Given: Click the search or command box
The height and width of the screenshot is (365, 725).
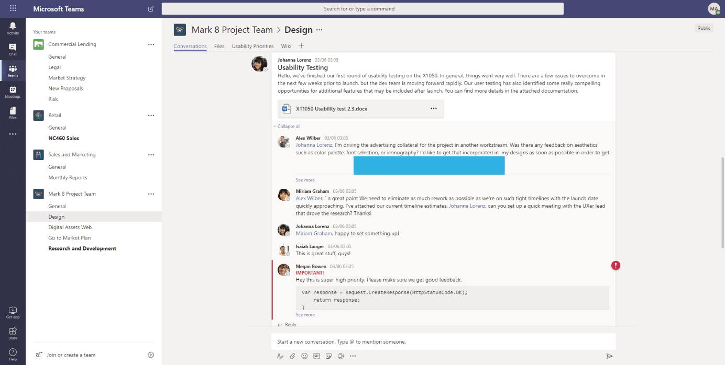Looking at the screenshot, I should pos(362,9).
